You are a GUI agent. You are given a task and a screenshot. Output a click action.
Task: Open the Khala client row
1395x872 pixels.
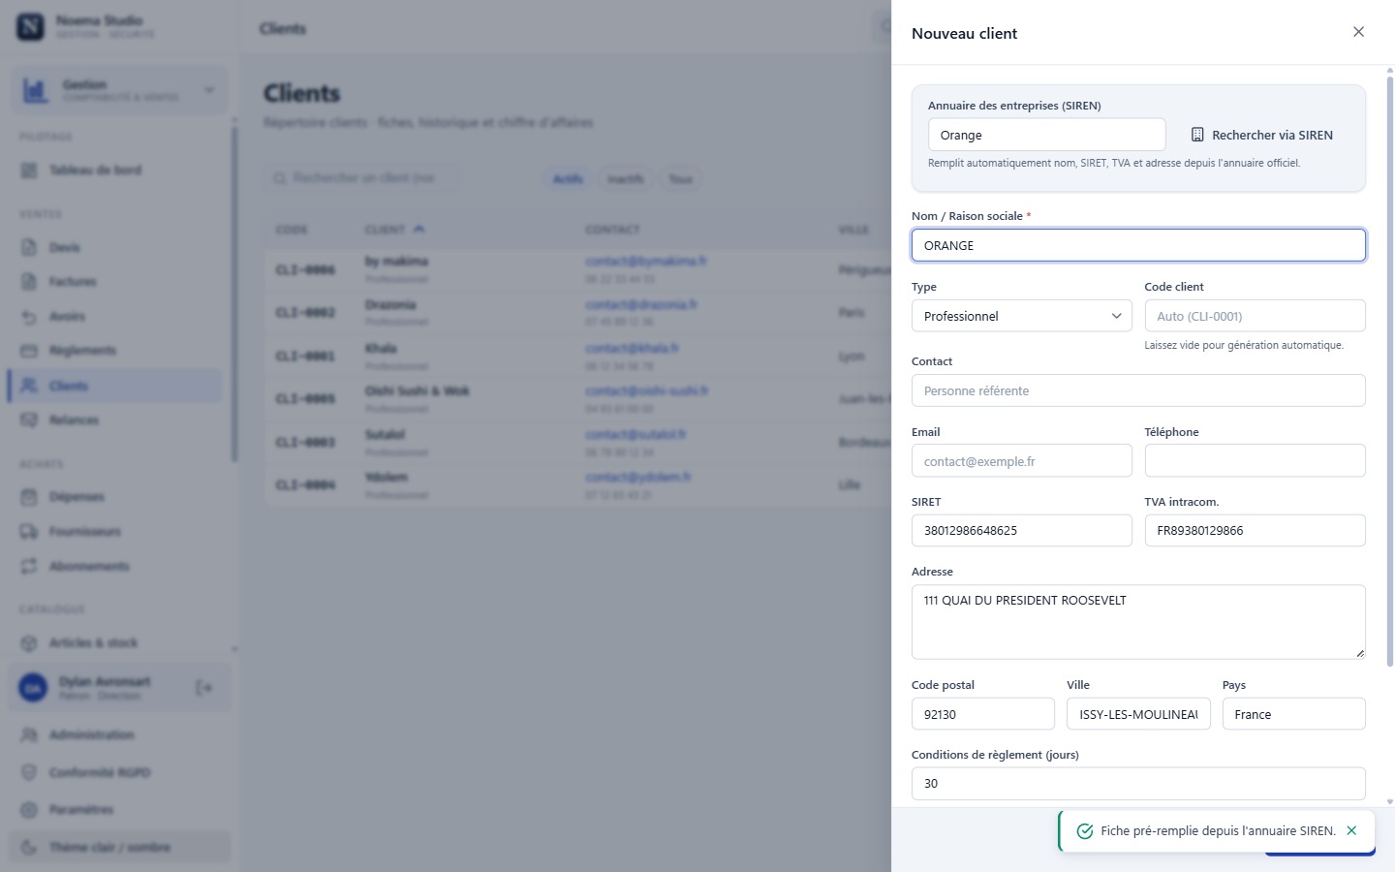(x=578, y=356)
